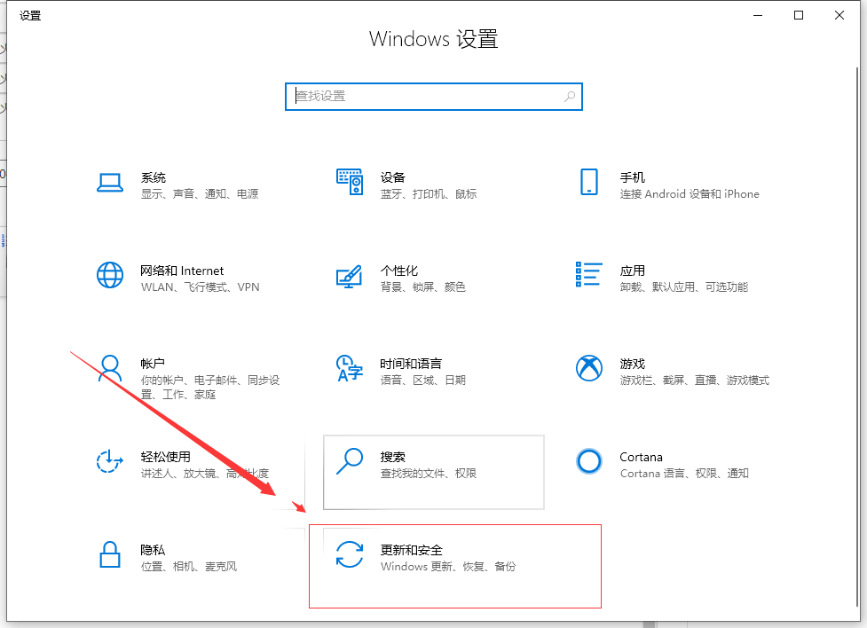Screen dimensions: 867x628
Task: Click description 位置、相机、麦克风
Action: point(188,567)
